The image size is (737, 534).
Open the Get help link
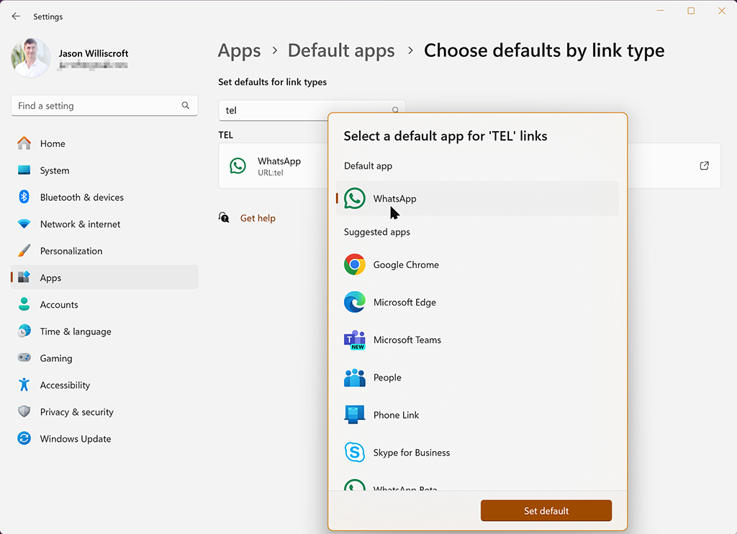pos(258,218)
